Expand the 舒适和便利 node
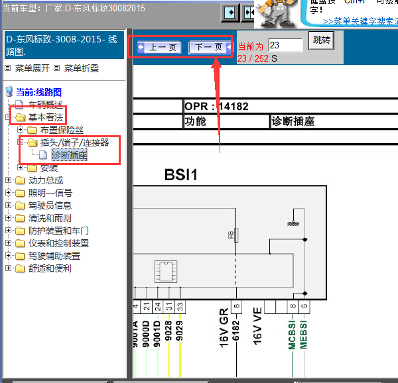The image size is (398, 383). click(8, 268)
